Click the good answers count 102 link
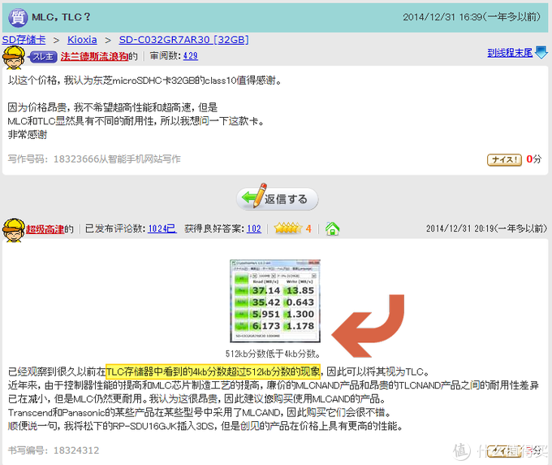The width and height of the screenshot is (552, 465). [x=254, y=228]
